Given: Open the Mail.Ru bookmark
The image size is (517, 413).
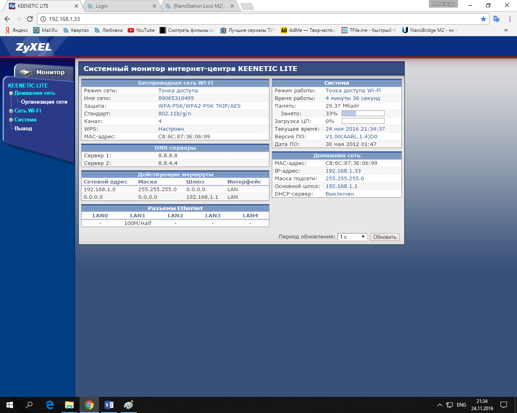Looking at the screenshot, I should tap(45, 30).
